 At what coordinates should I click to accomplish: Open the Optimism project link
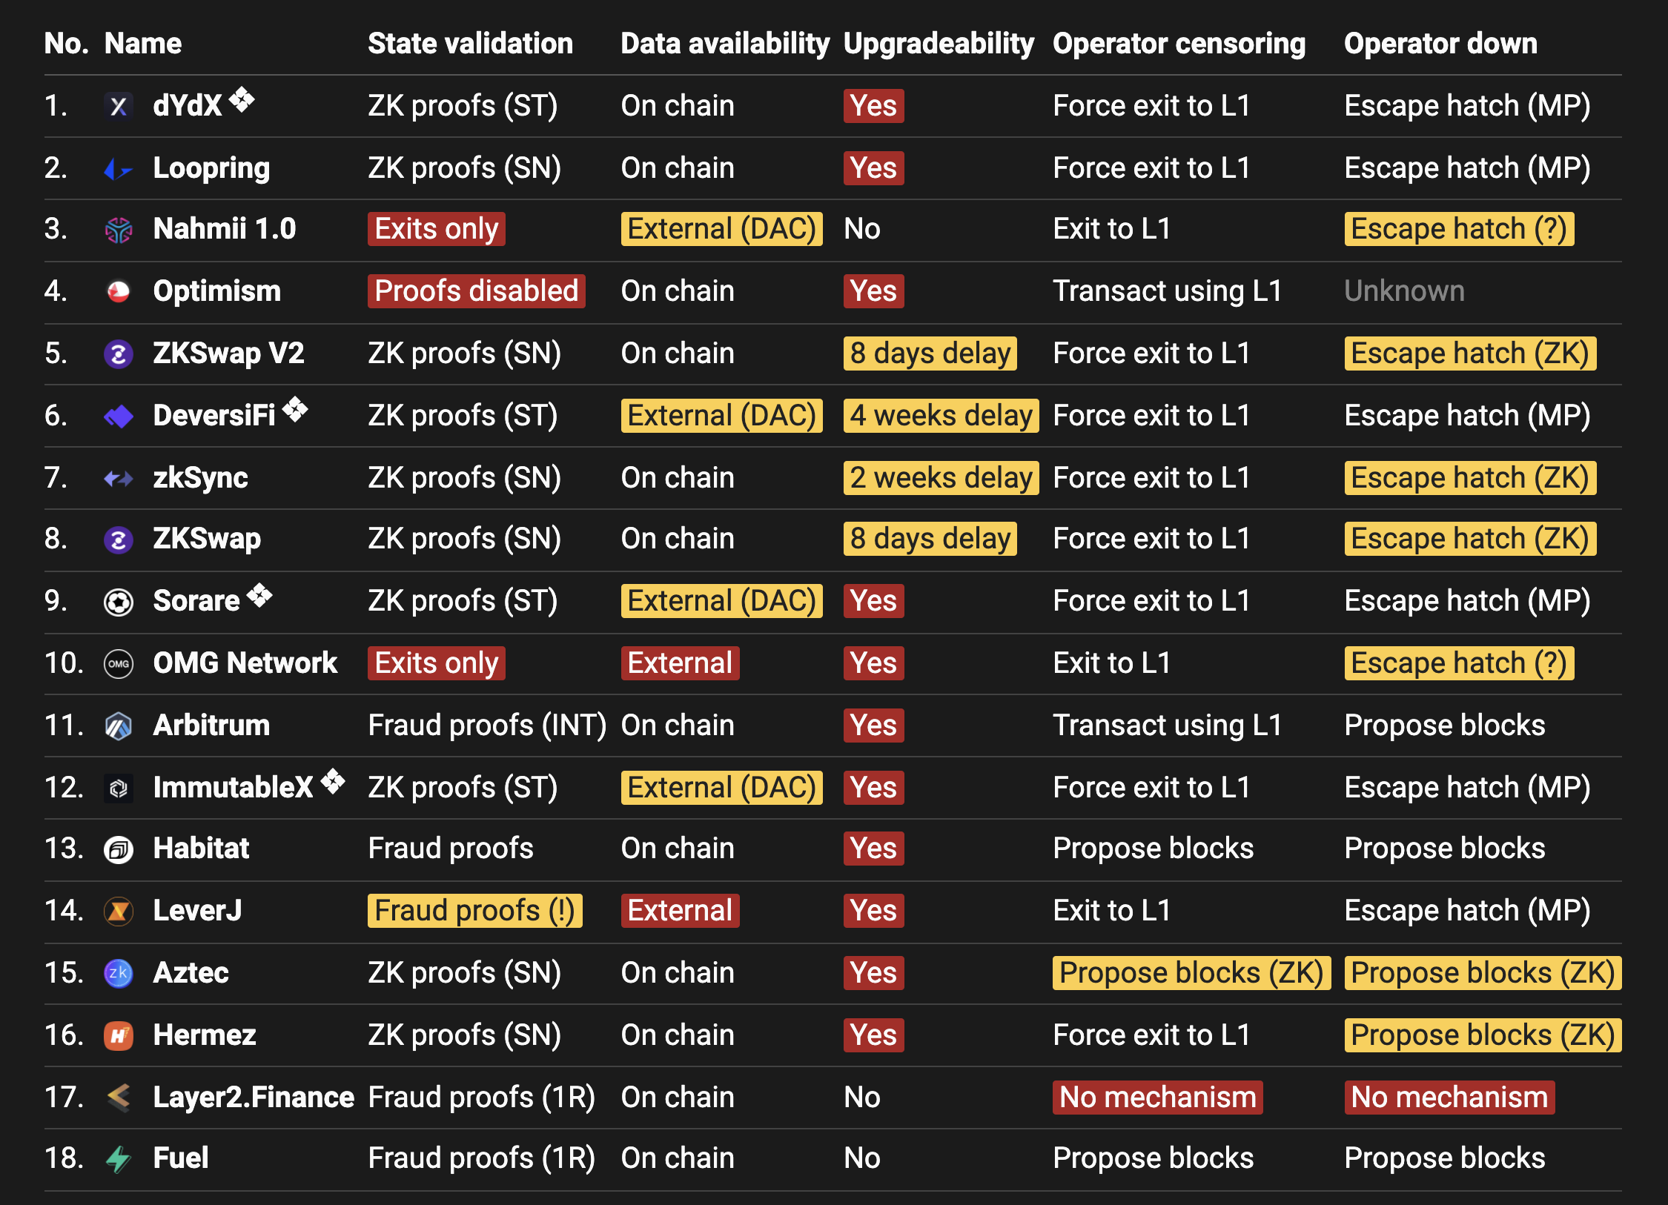217,291
